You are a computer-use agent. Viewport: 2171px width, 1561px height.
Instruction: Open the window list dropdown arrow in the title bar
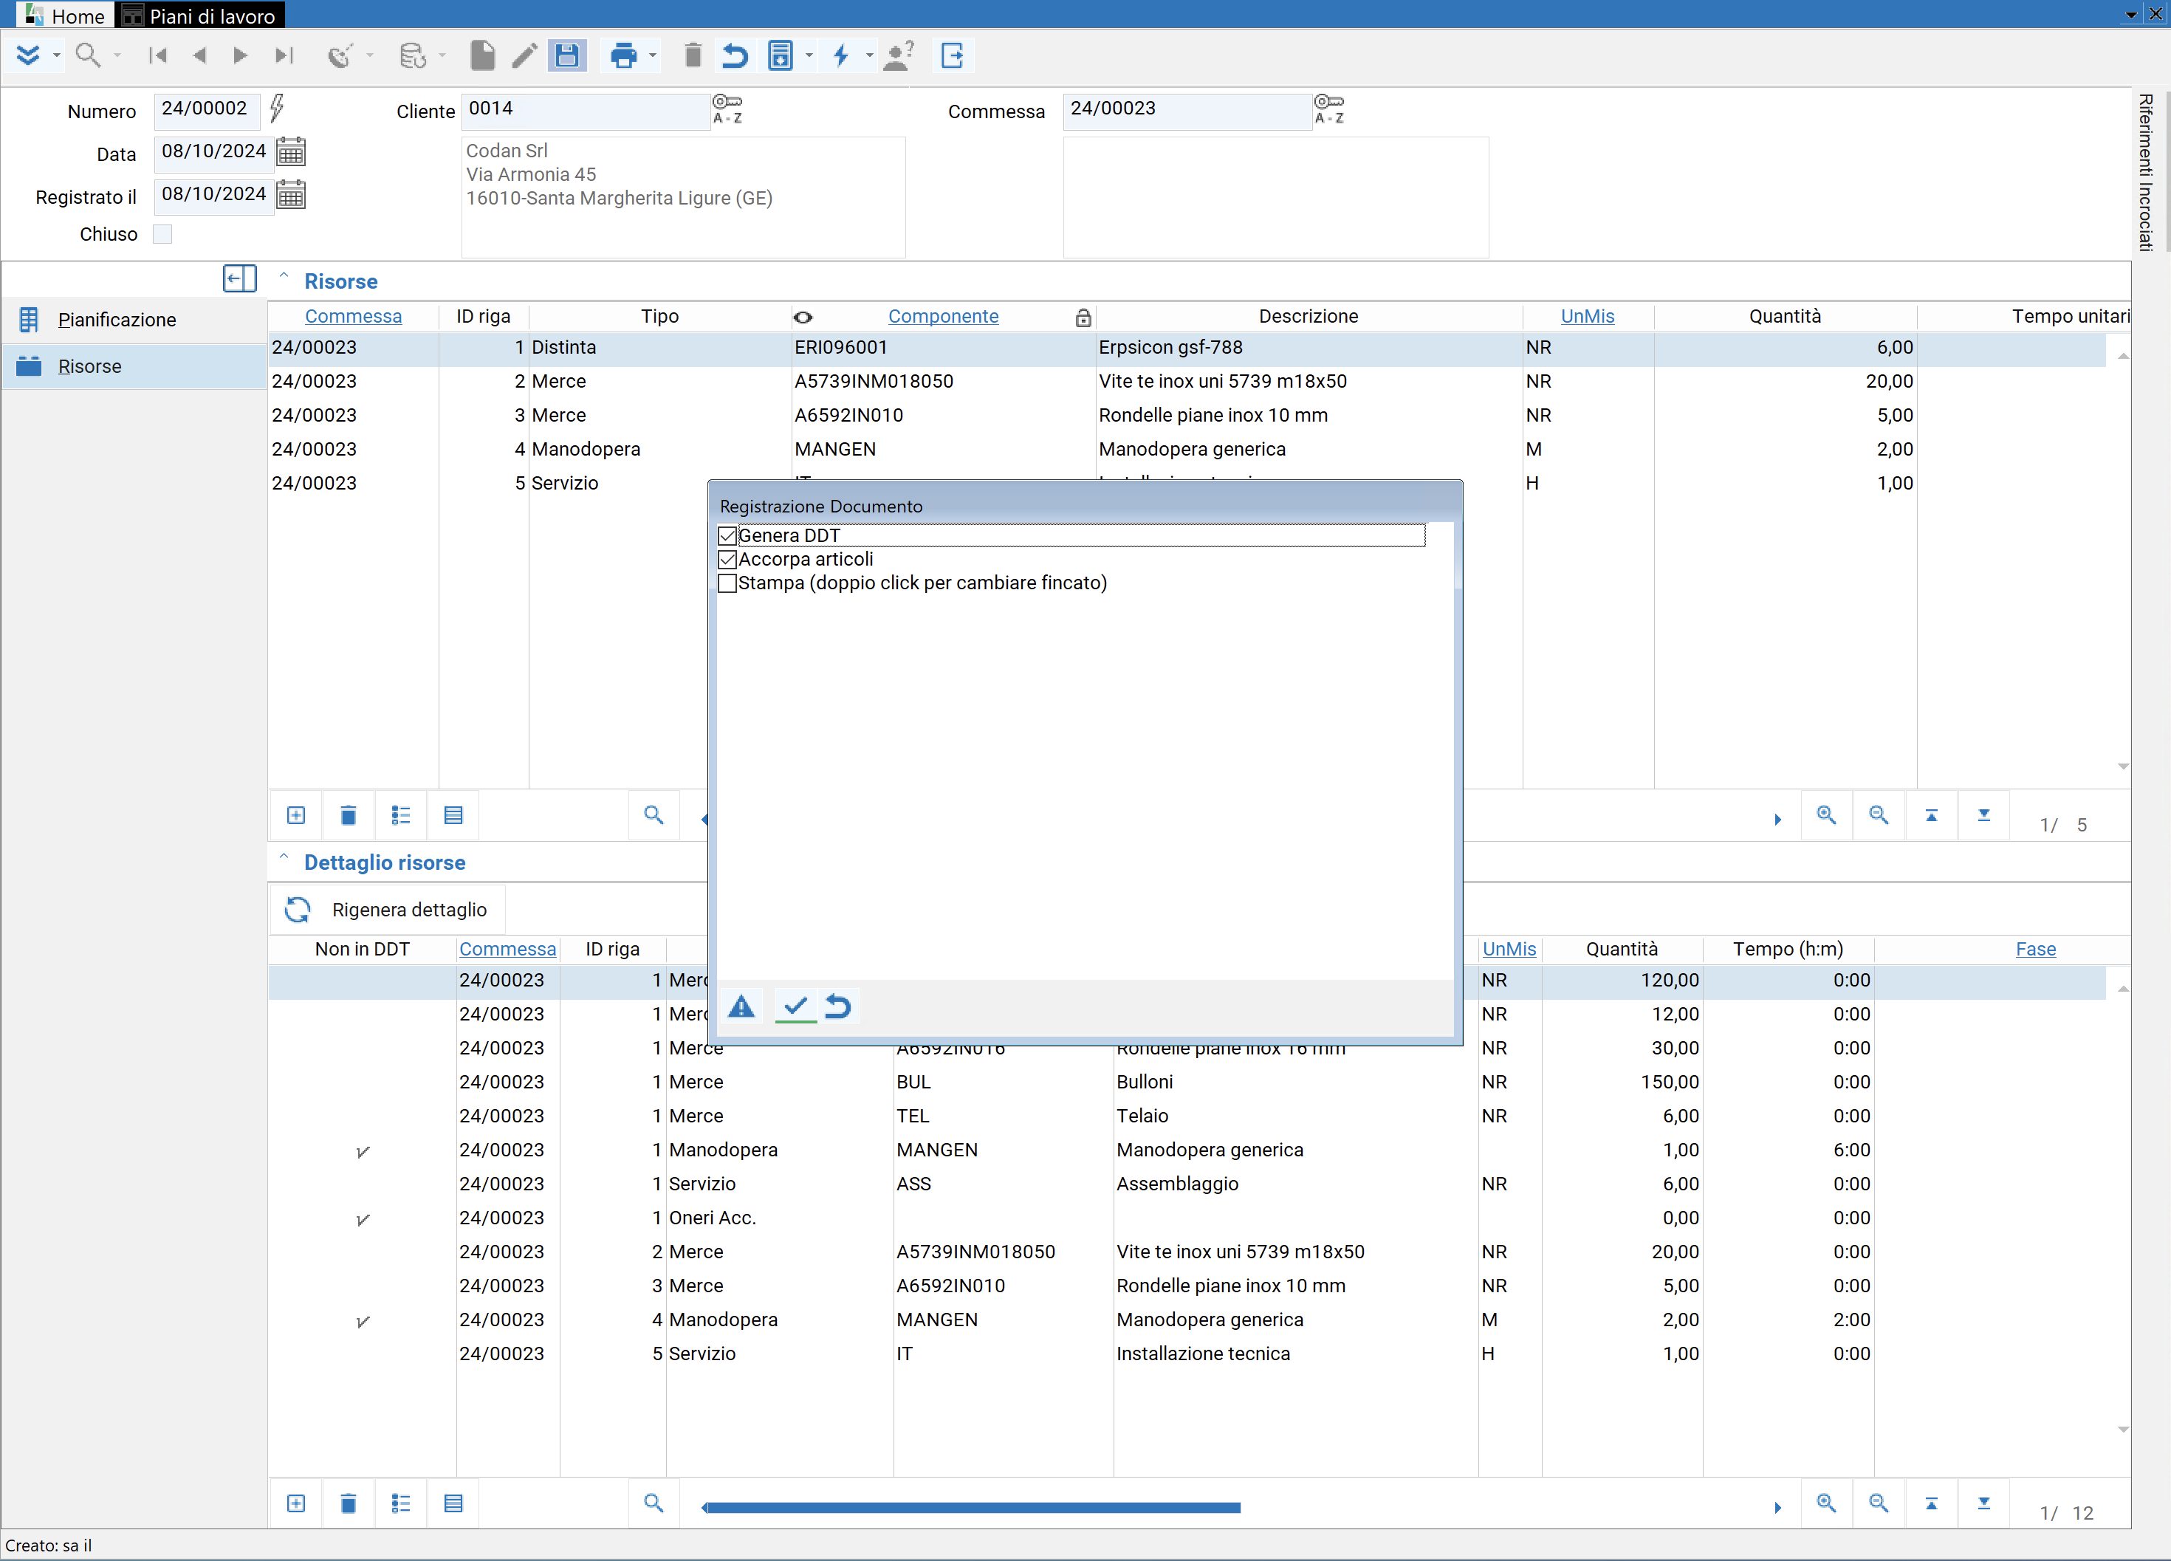(2131, 14)
